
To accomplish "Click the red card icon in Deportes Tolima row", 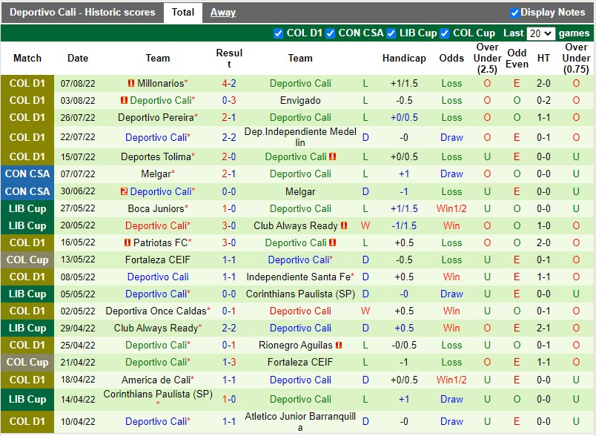I will tap(333, 156).
